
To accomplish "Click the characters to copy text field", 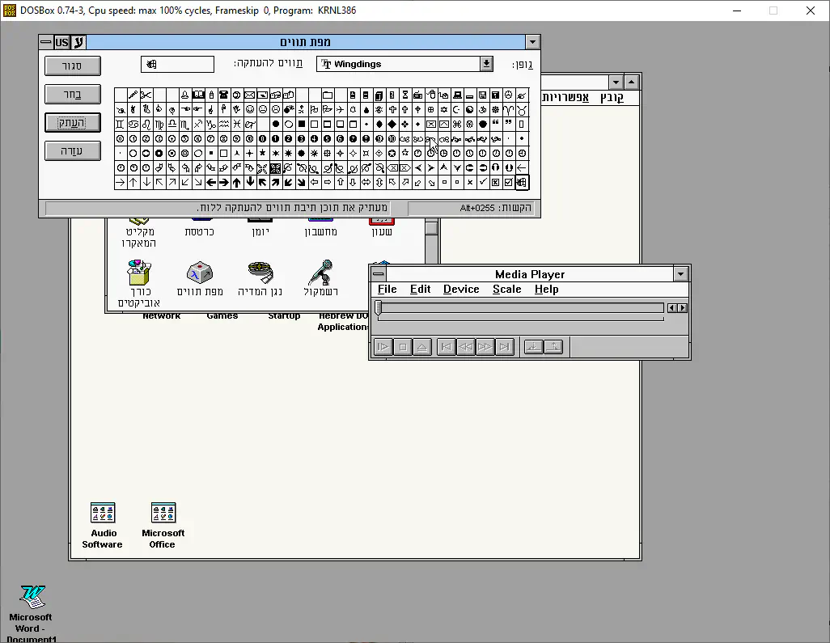I will 177,64.
